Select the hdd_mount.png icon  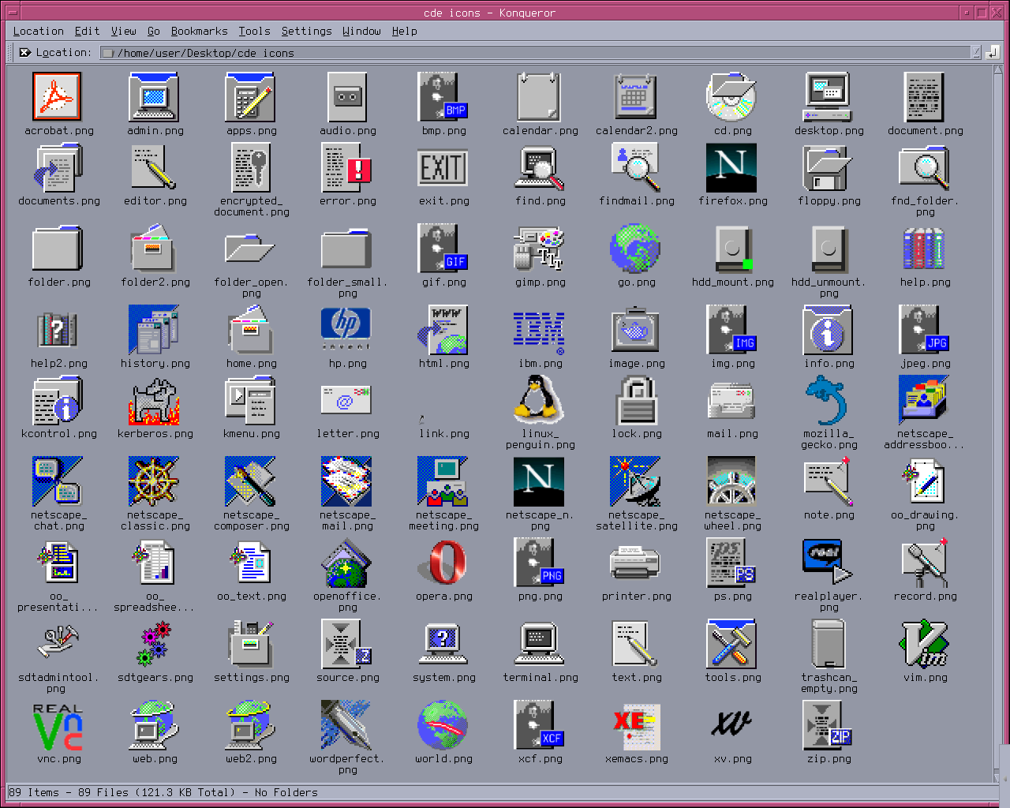click(734, 249)
